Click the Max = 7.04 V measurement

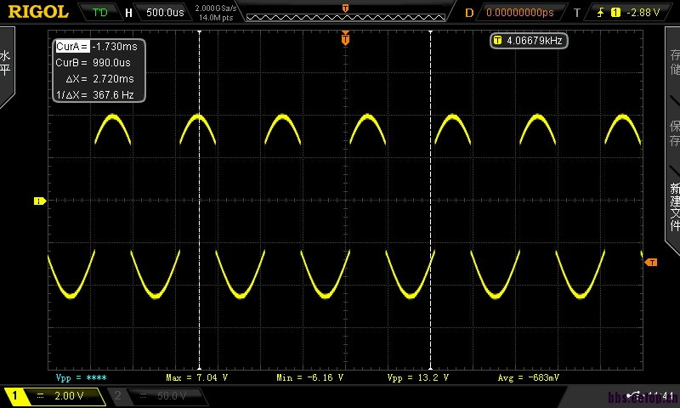tap(196, 377)
